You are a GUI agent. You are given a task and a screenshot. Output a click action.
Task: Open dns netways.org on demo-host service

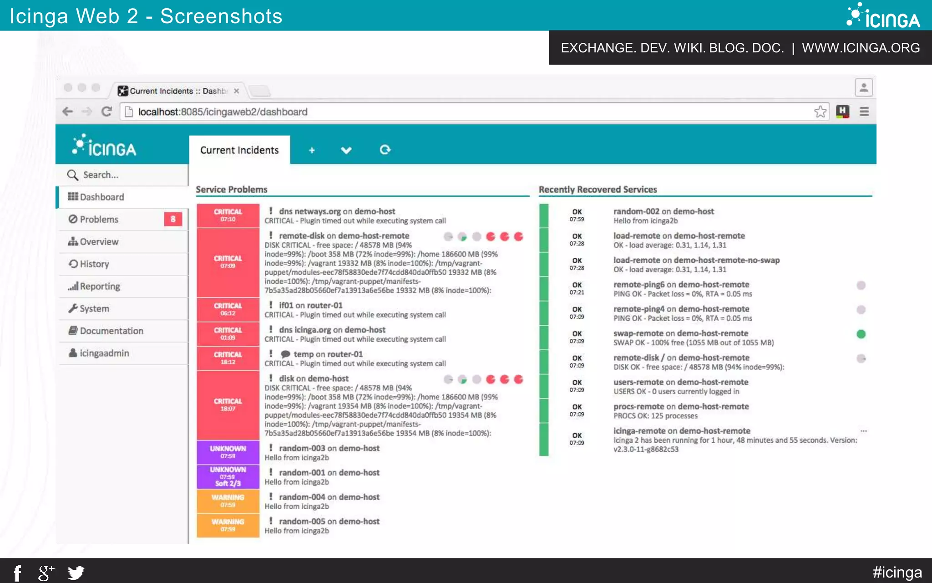[337, 211]
